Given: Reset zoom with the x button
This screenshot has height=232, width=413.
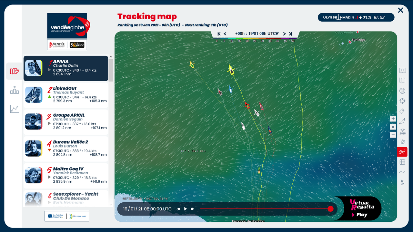Looking at the screenshot, I should [x=393, y=127].
